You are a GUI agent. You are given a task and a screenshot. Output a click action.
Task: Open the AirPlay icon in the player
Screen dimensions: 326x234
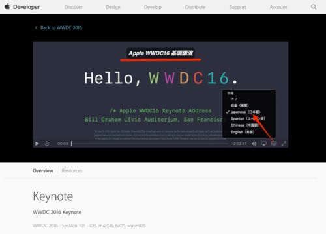(263, 144)
